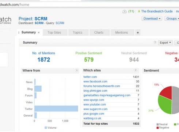
Task: Grab the Summary tab drag handle
Action: click(x=19, y=33)
